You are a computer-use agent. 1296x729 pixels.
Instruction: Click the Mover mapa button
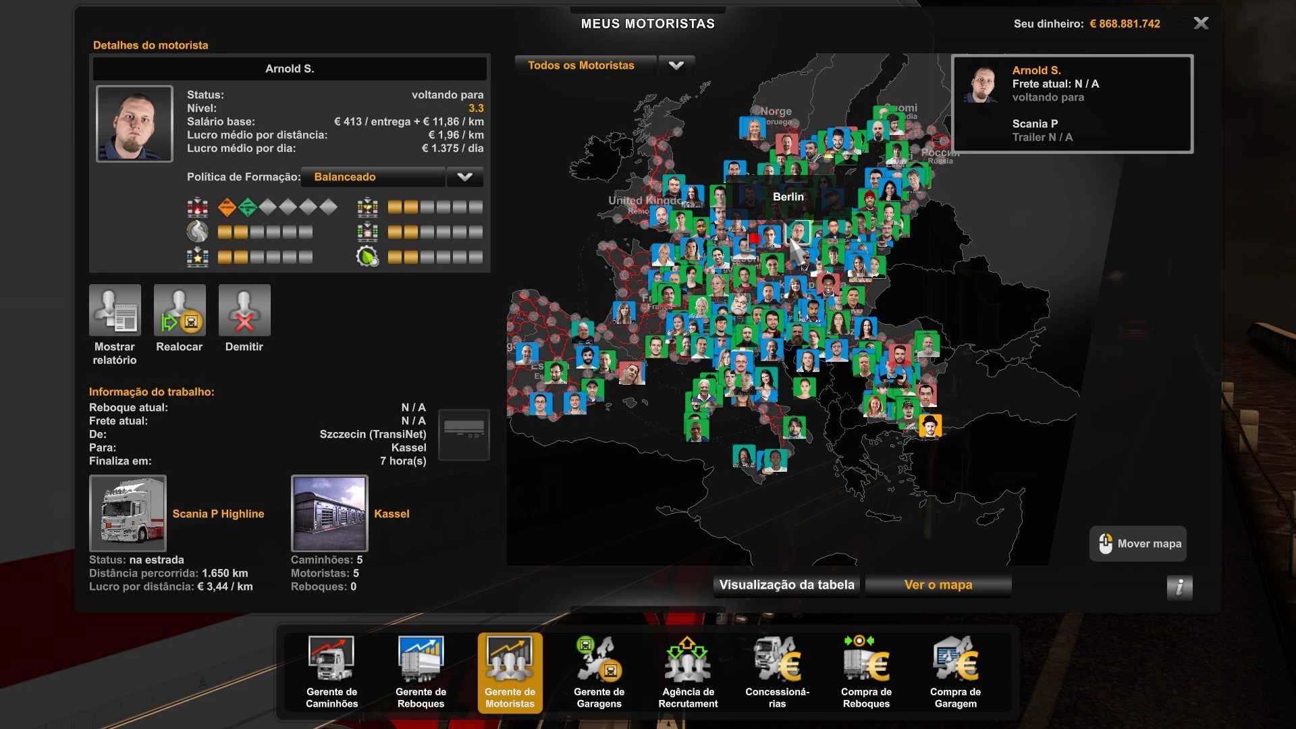coord(1138,544)
